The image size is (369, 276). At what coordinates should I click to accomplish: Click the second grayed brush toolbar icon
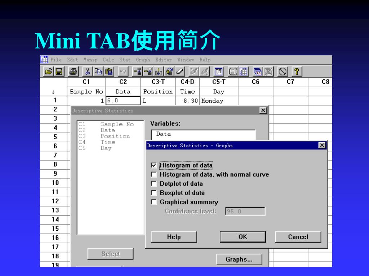point(204,72)
